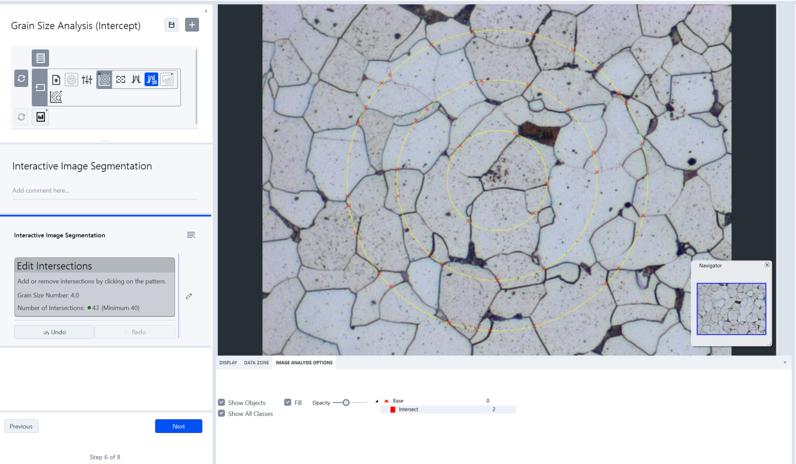The height and width of the screenshot is (464, 796).
Task: Select the file upload step icon
Action: 56,79
